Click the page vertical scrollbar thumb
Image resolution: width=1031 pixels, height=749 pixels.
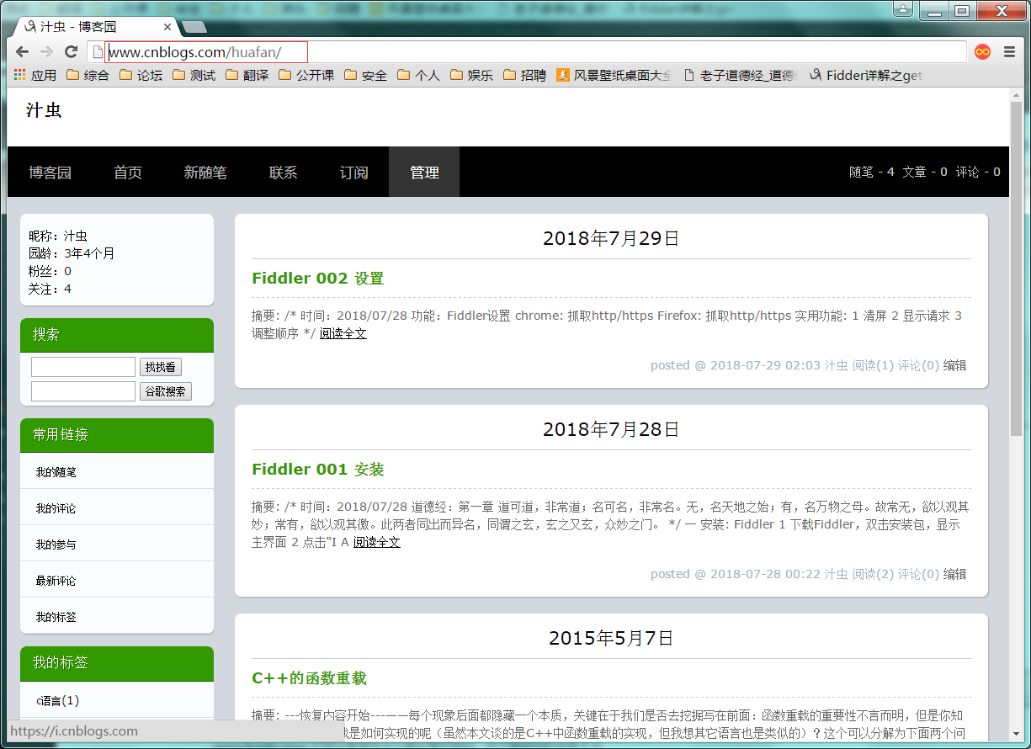coord(1017,268)
